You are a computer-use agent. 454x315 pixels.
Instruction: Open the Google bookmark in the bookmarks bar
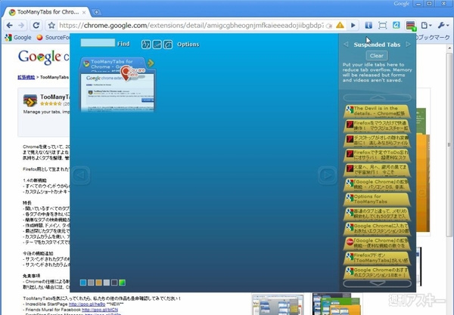coord(18,38)
